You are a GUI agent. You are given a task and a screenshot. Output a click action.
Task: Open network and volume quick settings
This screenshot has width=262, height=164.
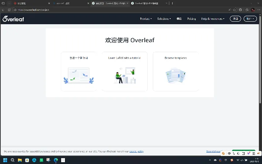click(242, 160)
